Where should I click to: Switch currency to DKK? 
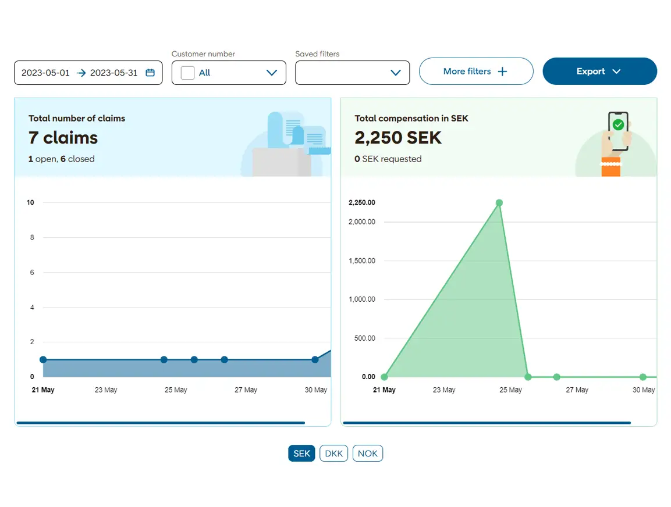pyautogui.click(x=333, y=454)
